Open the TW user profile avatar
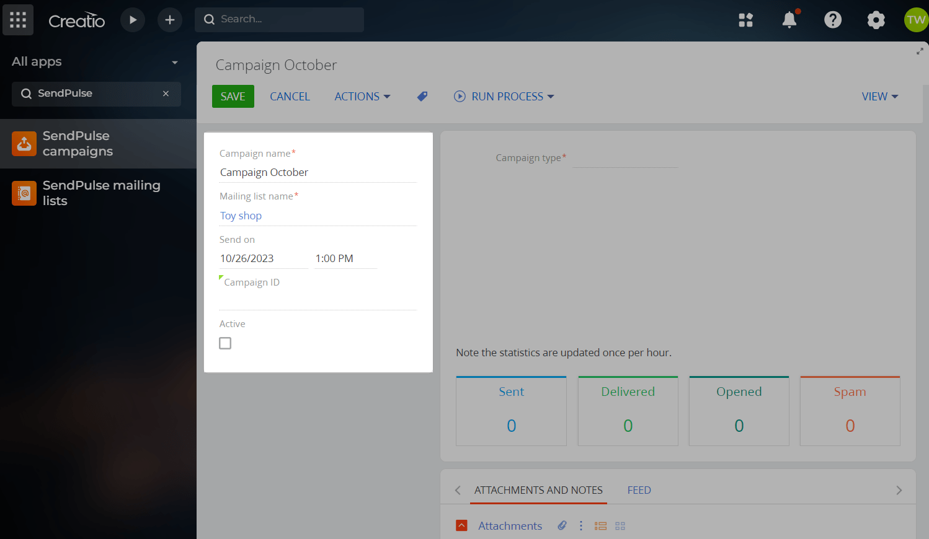The image size is (929, 539). point(917,20)
